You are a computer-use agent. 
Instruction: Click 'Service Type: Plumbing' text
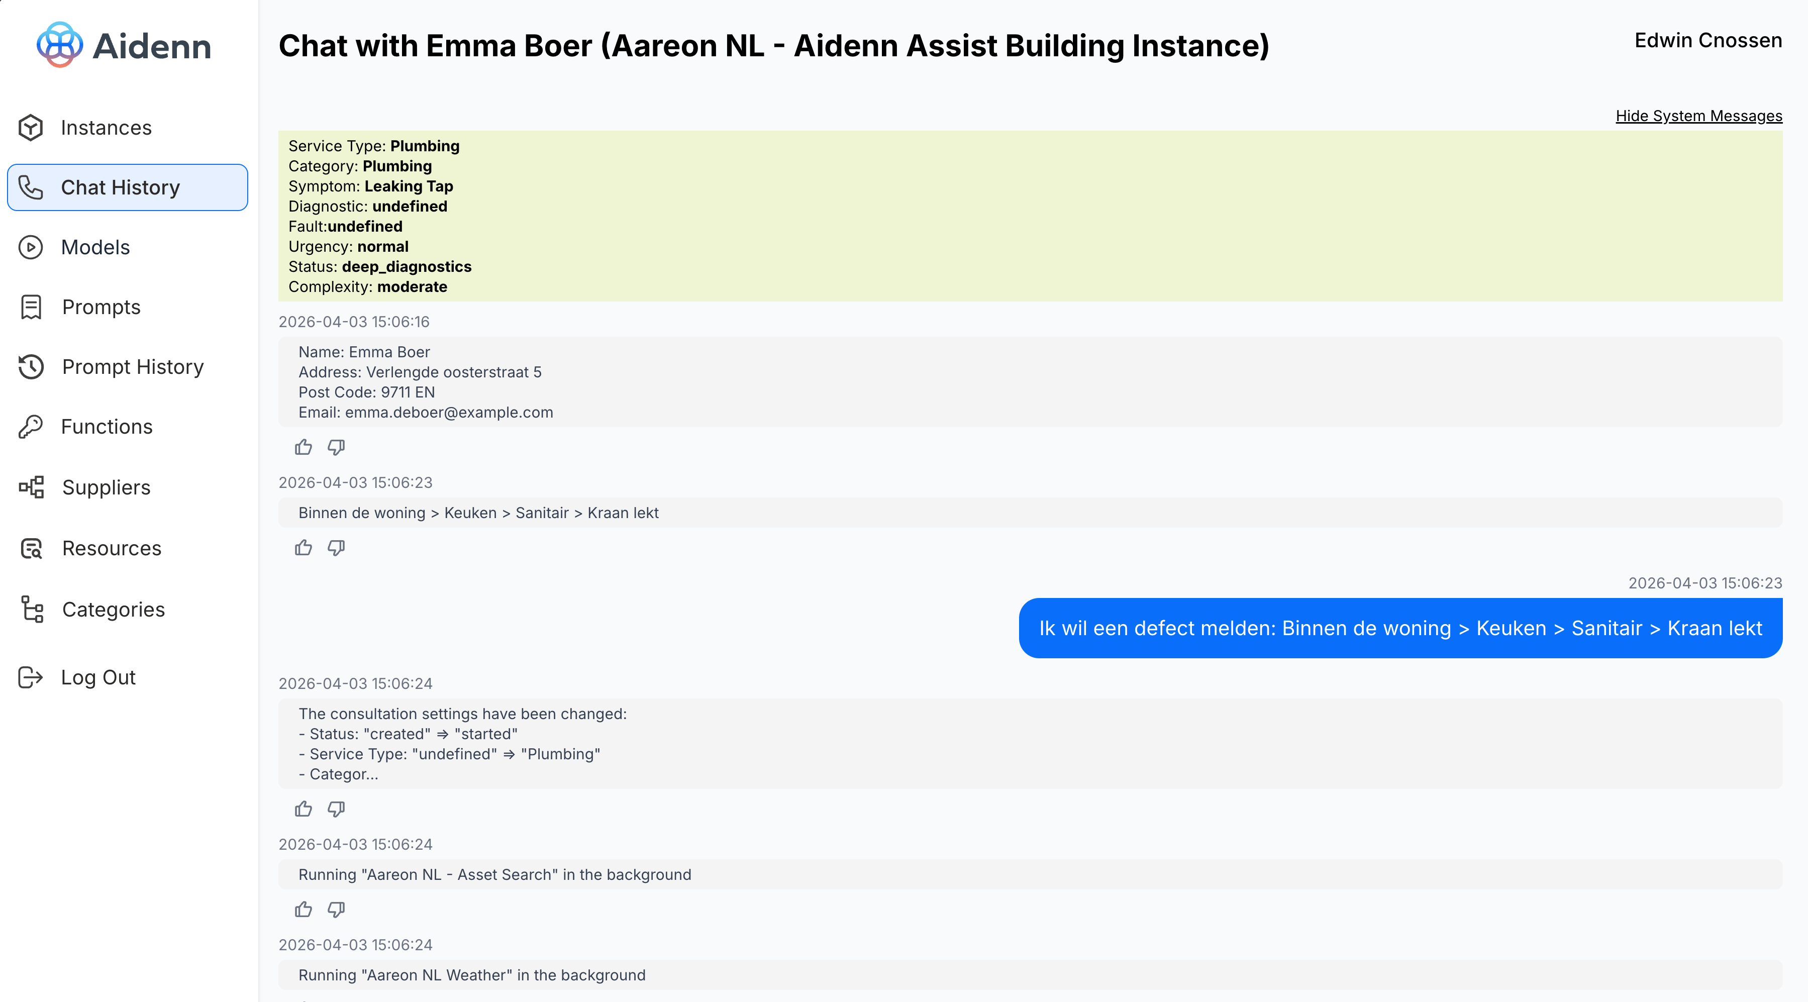point(374,146)
